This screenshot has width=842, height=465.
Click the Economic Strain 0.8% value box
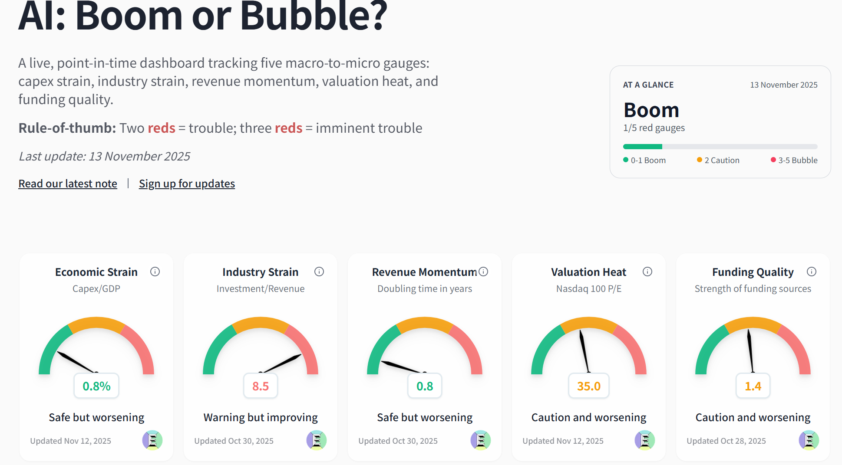coord(96,386)
